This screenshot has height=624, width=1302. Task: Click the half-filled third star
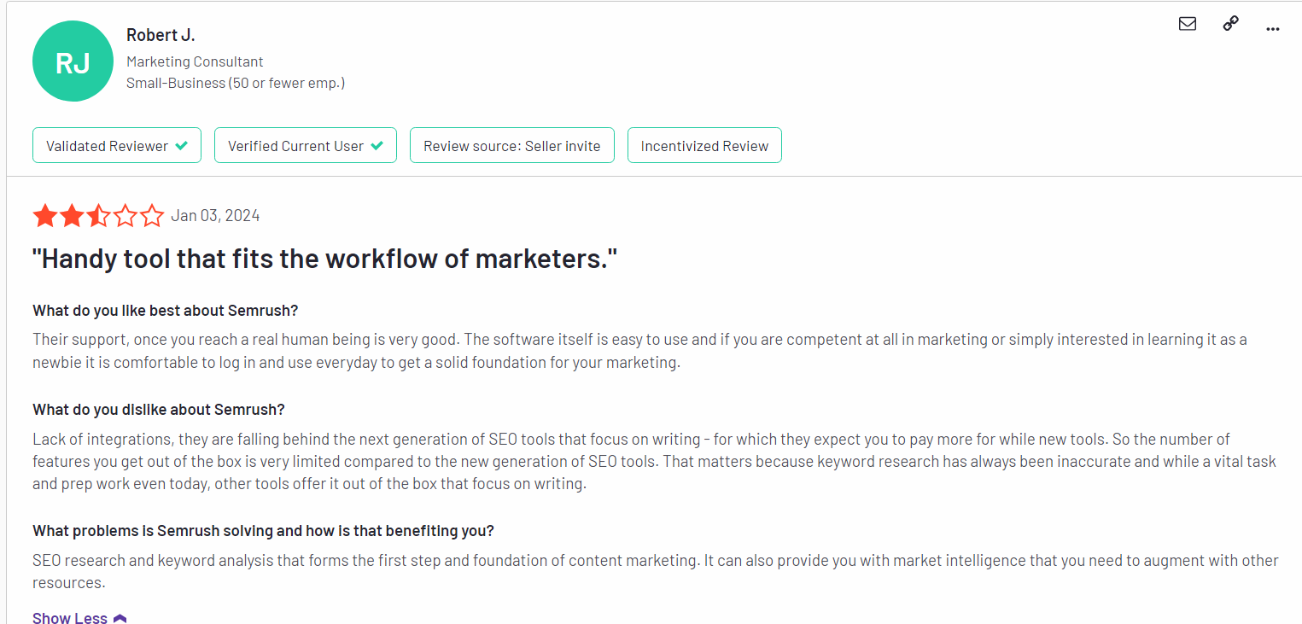pos(99,216)
